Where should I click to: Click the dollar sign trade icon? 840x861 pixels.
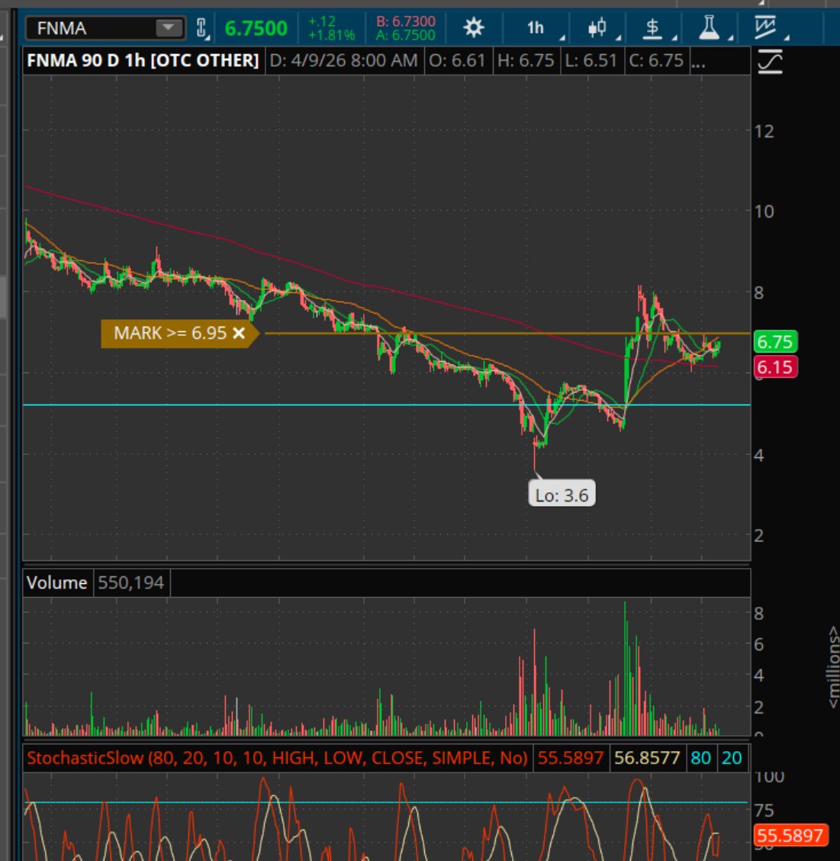click(652, 28)
